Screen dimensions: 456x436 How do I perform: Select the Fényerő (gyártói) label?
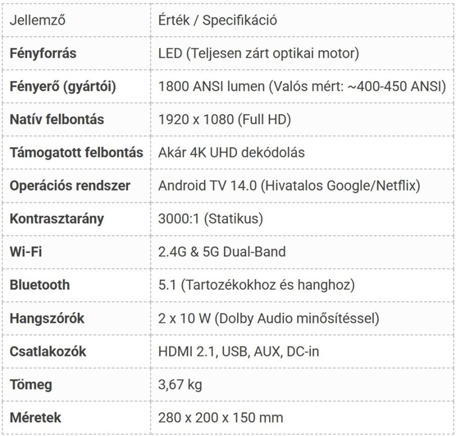[63, 87]
